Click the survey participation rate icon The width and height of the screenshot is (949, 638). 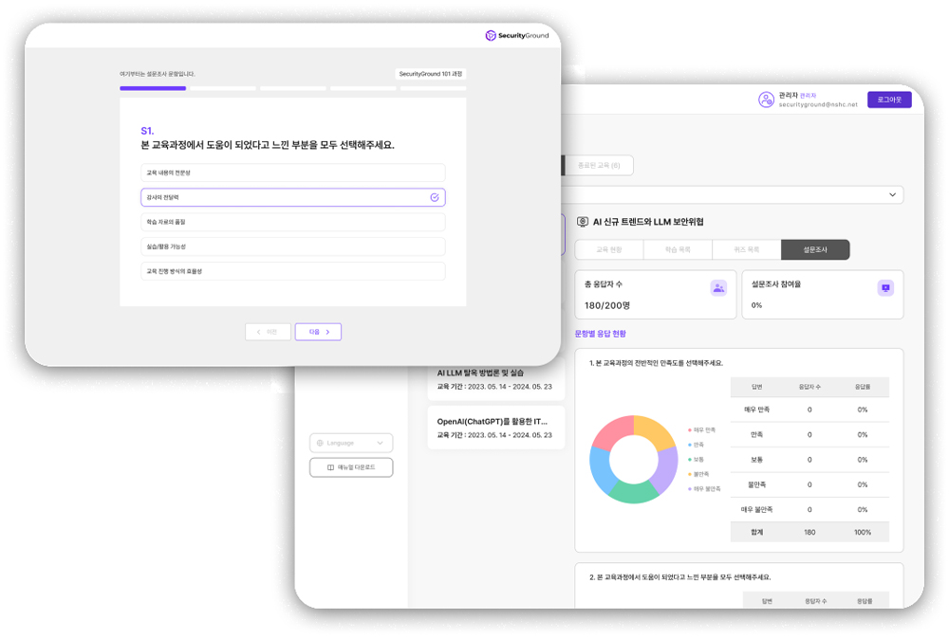tap(885, 288)
